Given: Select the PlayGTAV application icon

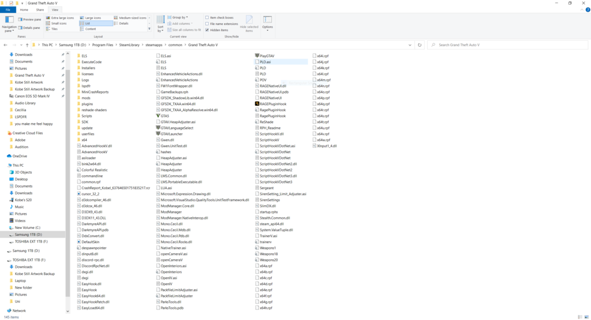Looking at the screenshot, I should [257, 56].
